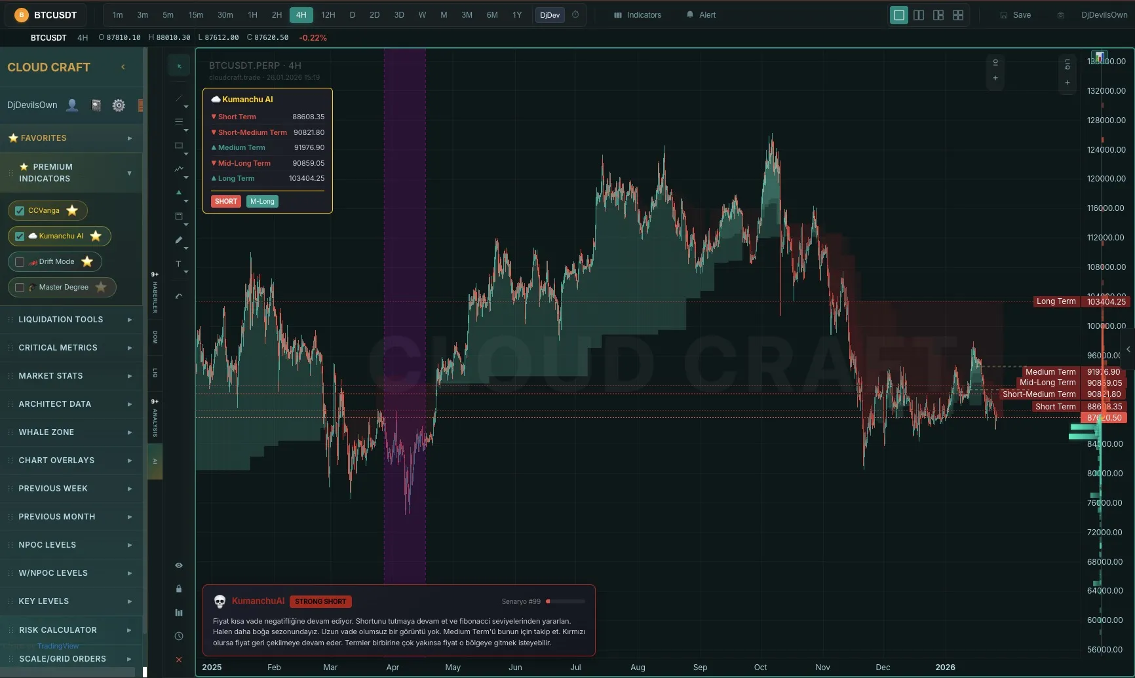Viewport: 1135px width, 678px height.
Task: Click the timer icon next to DjDev
Action: (575, 14)
